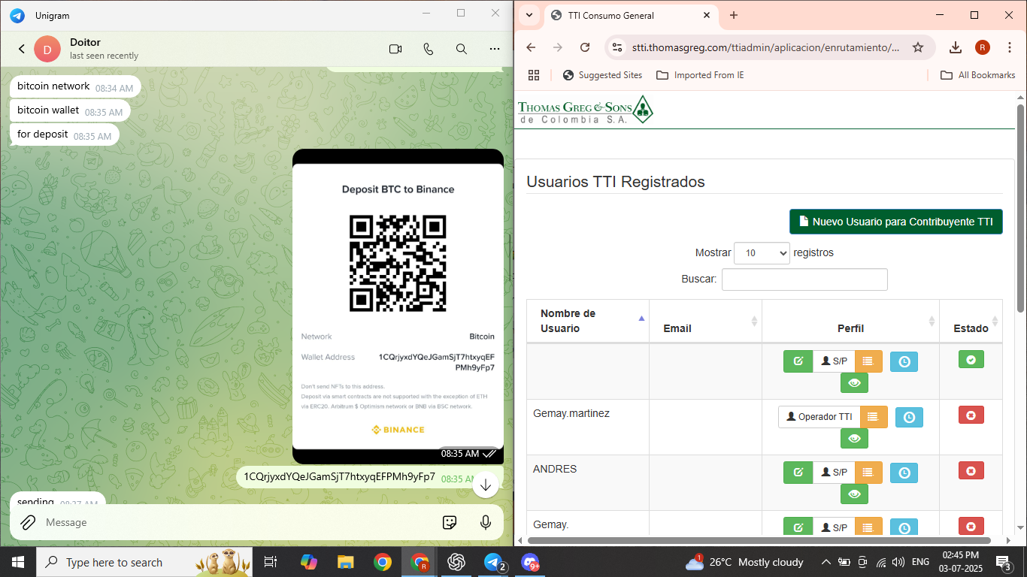Attach a file using the paperclip icon
The width and height of the screenshot is (1027, 577).
click(28, 522)
